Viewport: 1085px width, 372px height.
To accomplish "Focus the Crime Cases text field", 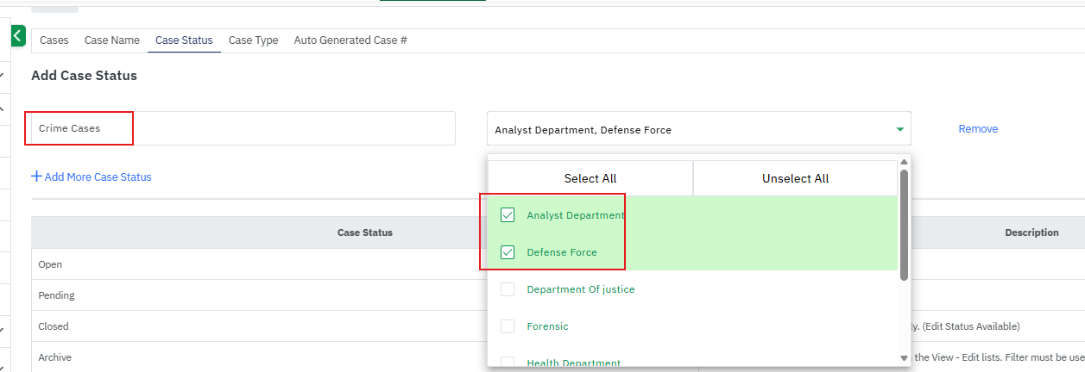I will click(x=242, y=128).
